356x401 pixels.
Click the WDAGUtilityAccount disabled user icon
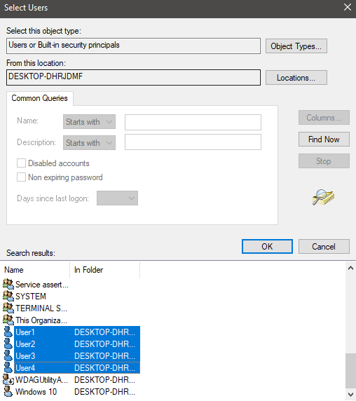(x=8, y=380)
